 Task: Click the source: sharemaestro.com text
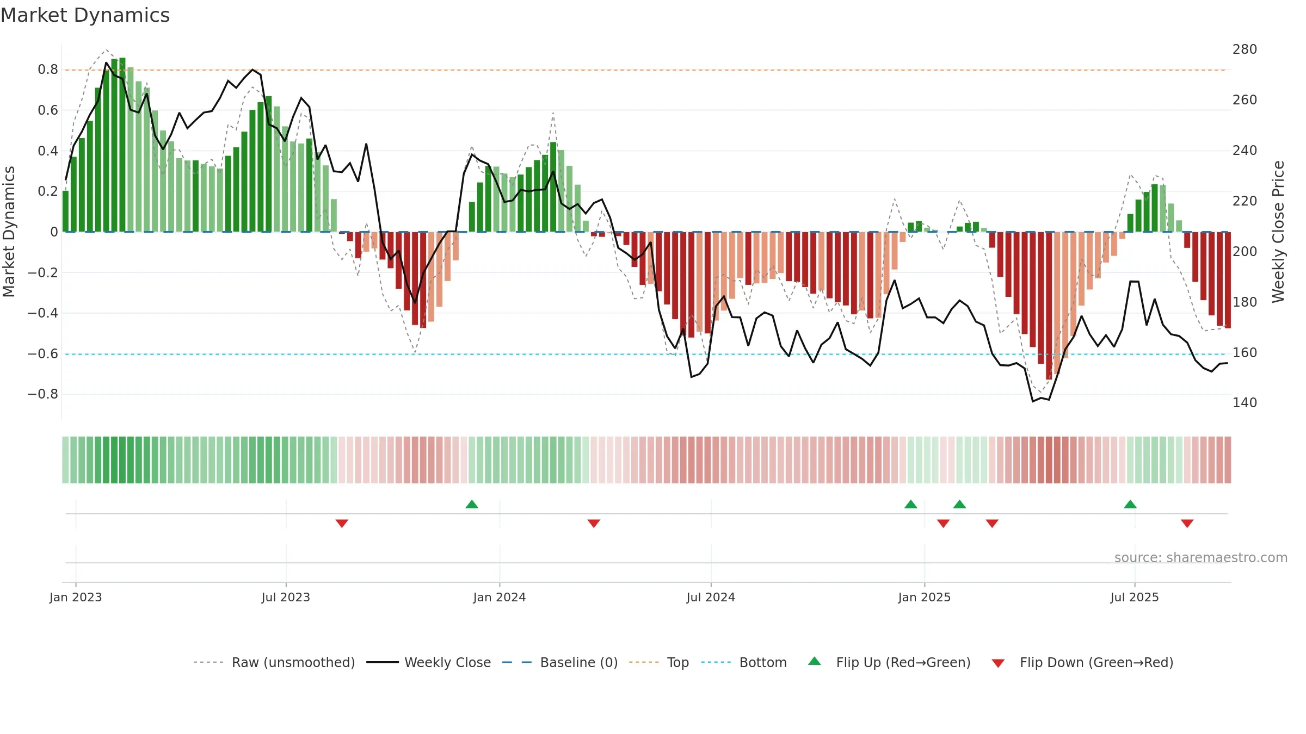[1201, 557]
